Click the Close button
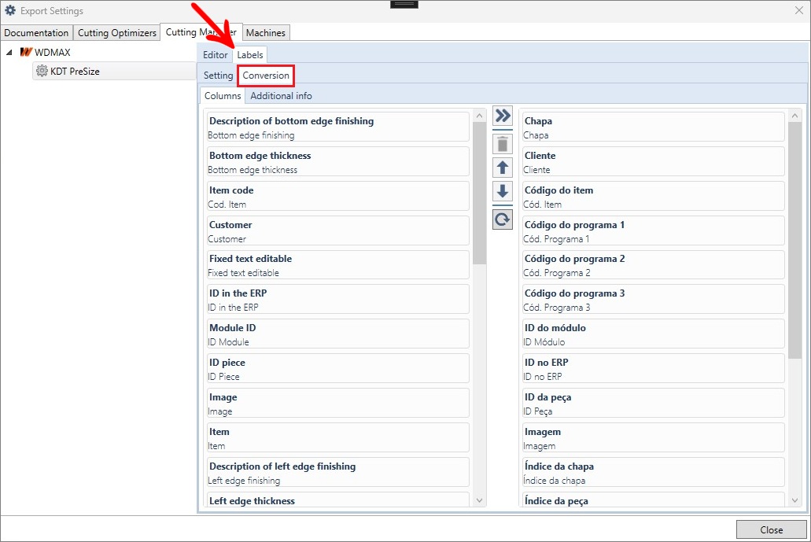 [x=771, y=529]
